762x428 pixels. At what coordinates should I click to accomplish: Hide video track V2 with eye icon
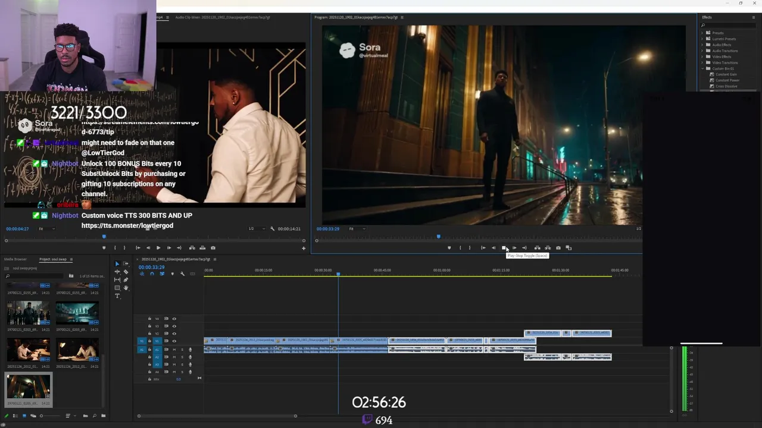(x=174, y=333)
